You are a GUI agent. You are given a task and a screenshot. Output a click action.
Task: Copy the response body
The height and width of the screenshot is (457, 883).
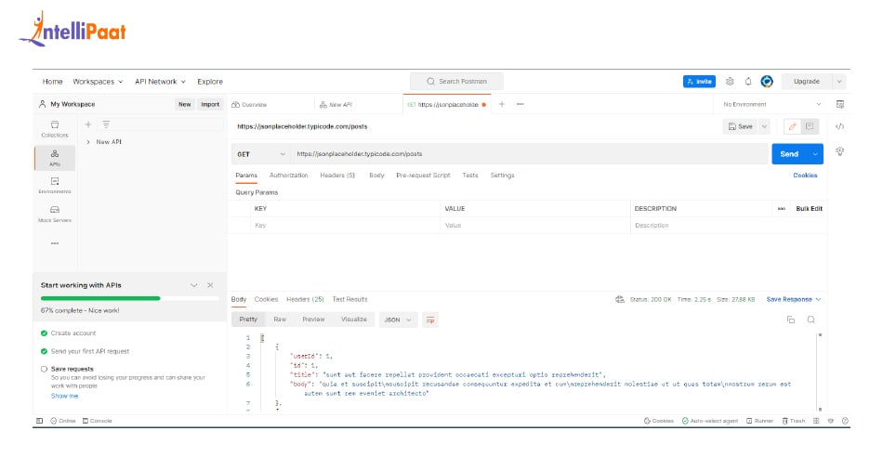pyautogui.click(x=791, y=320)
